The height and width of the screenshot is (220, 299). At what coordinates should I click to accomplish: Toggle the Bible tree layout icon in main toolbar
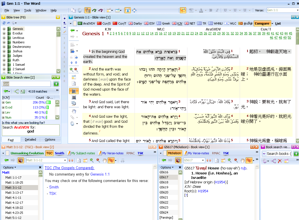pos(88,10)
